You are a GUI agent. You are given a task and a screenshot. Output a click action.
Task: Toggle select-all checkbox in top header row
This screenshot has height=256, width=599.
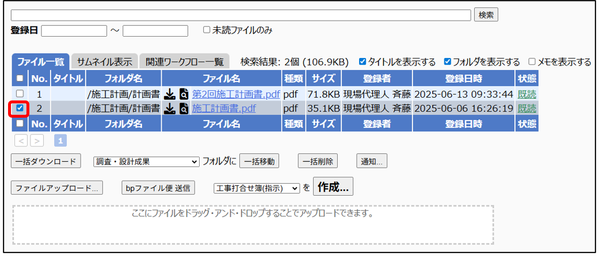[x=20, y=78]
